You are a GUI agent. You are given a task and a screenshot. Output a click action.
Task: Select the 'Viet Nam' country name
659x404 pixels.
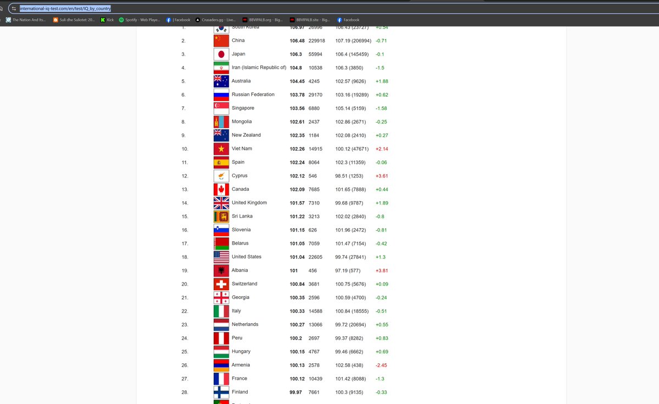point(242,148)
